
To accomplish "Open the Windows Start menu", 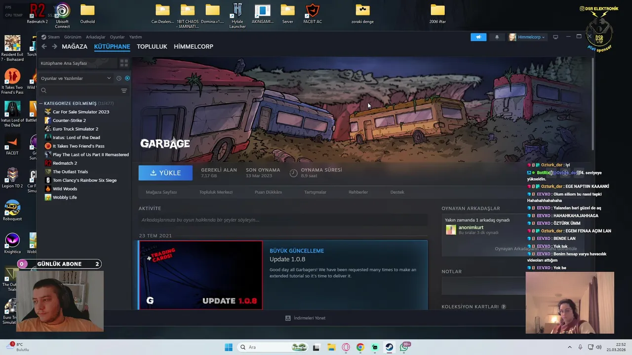I will pos(229,347).
